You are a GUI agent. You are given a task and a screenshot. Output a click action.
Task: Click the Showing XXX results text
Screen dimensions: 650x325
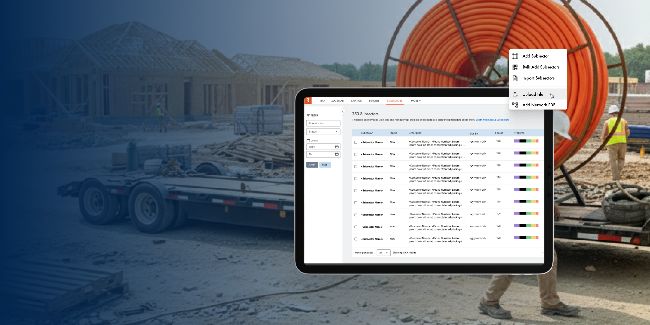tap(404, 253)
